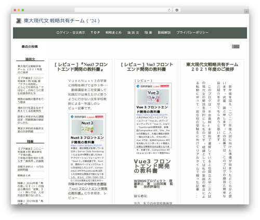
Task: Click the browser address bar field
Action: point(123,10)
